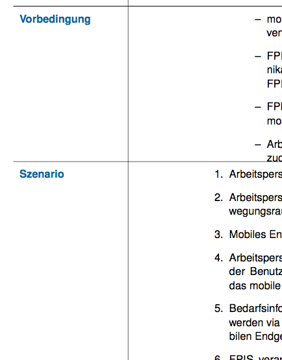The height and width of the screenshot is (360, 282).
Task: Select list number "1." in Szenario
Action: click(x=218, y=174)
